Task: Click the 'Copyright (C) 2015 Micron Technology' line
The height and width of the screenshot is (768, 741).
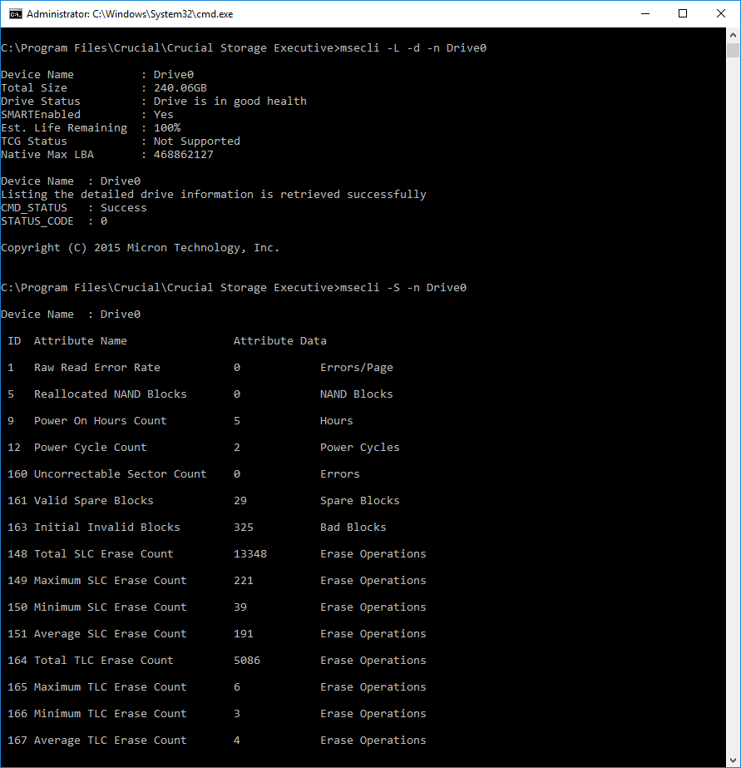Action: 140,248
